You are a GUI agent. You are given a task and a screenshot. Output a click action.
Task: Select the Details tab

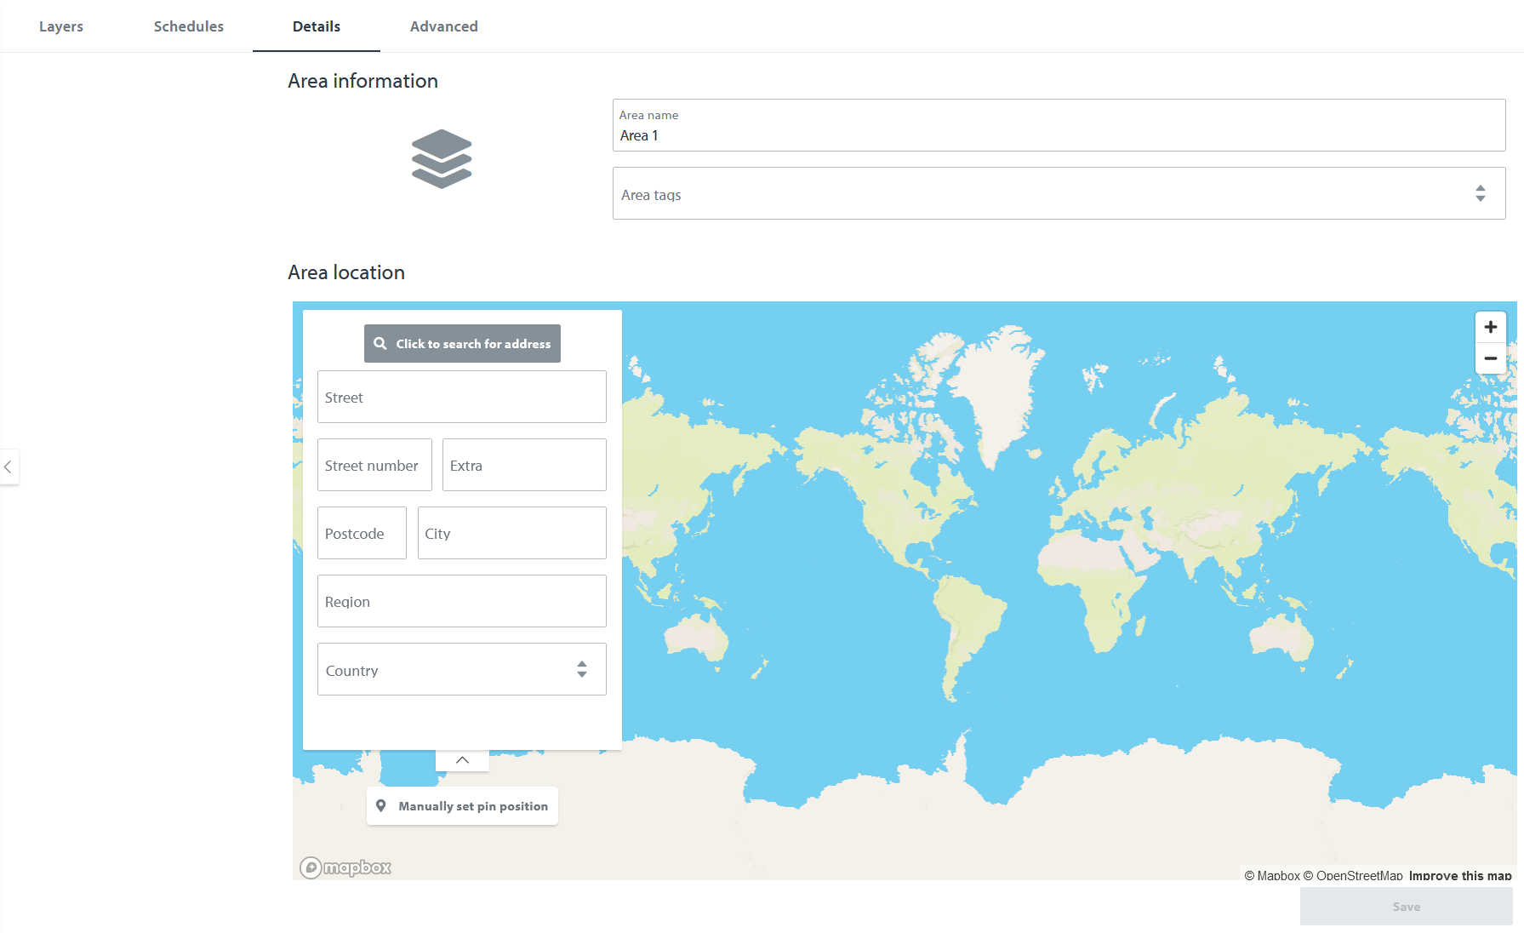(317, 26)
